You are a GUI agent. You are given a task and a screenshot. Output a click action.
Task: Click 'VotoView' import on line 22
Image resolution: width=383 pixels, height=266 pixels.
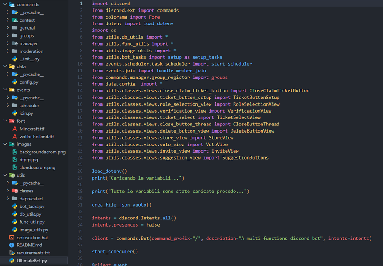click(217, 145)
